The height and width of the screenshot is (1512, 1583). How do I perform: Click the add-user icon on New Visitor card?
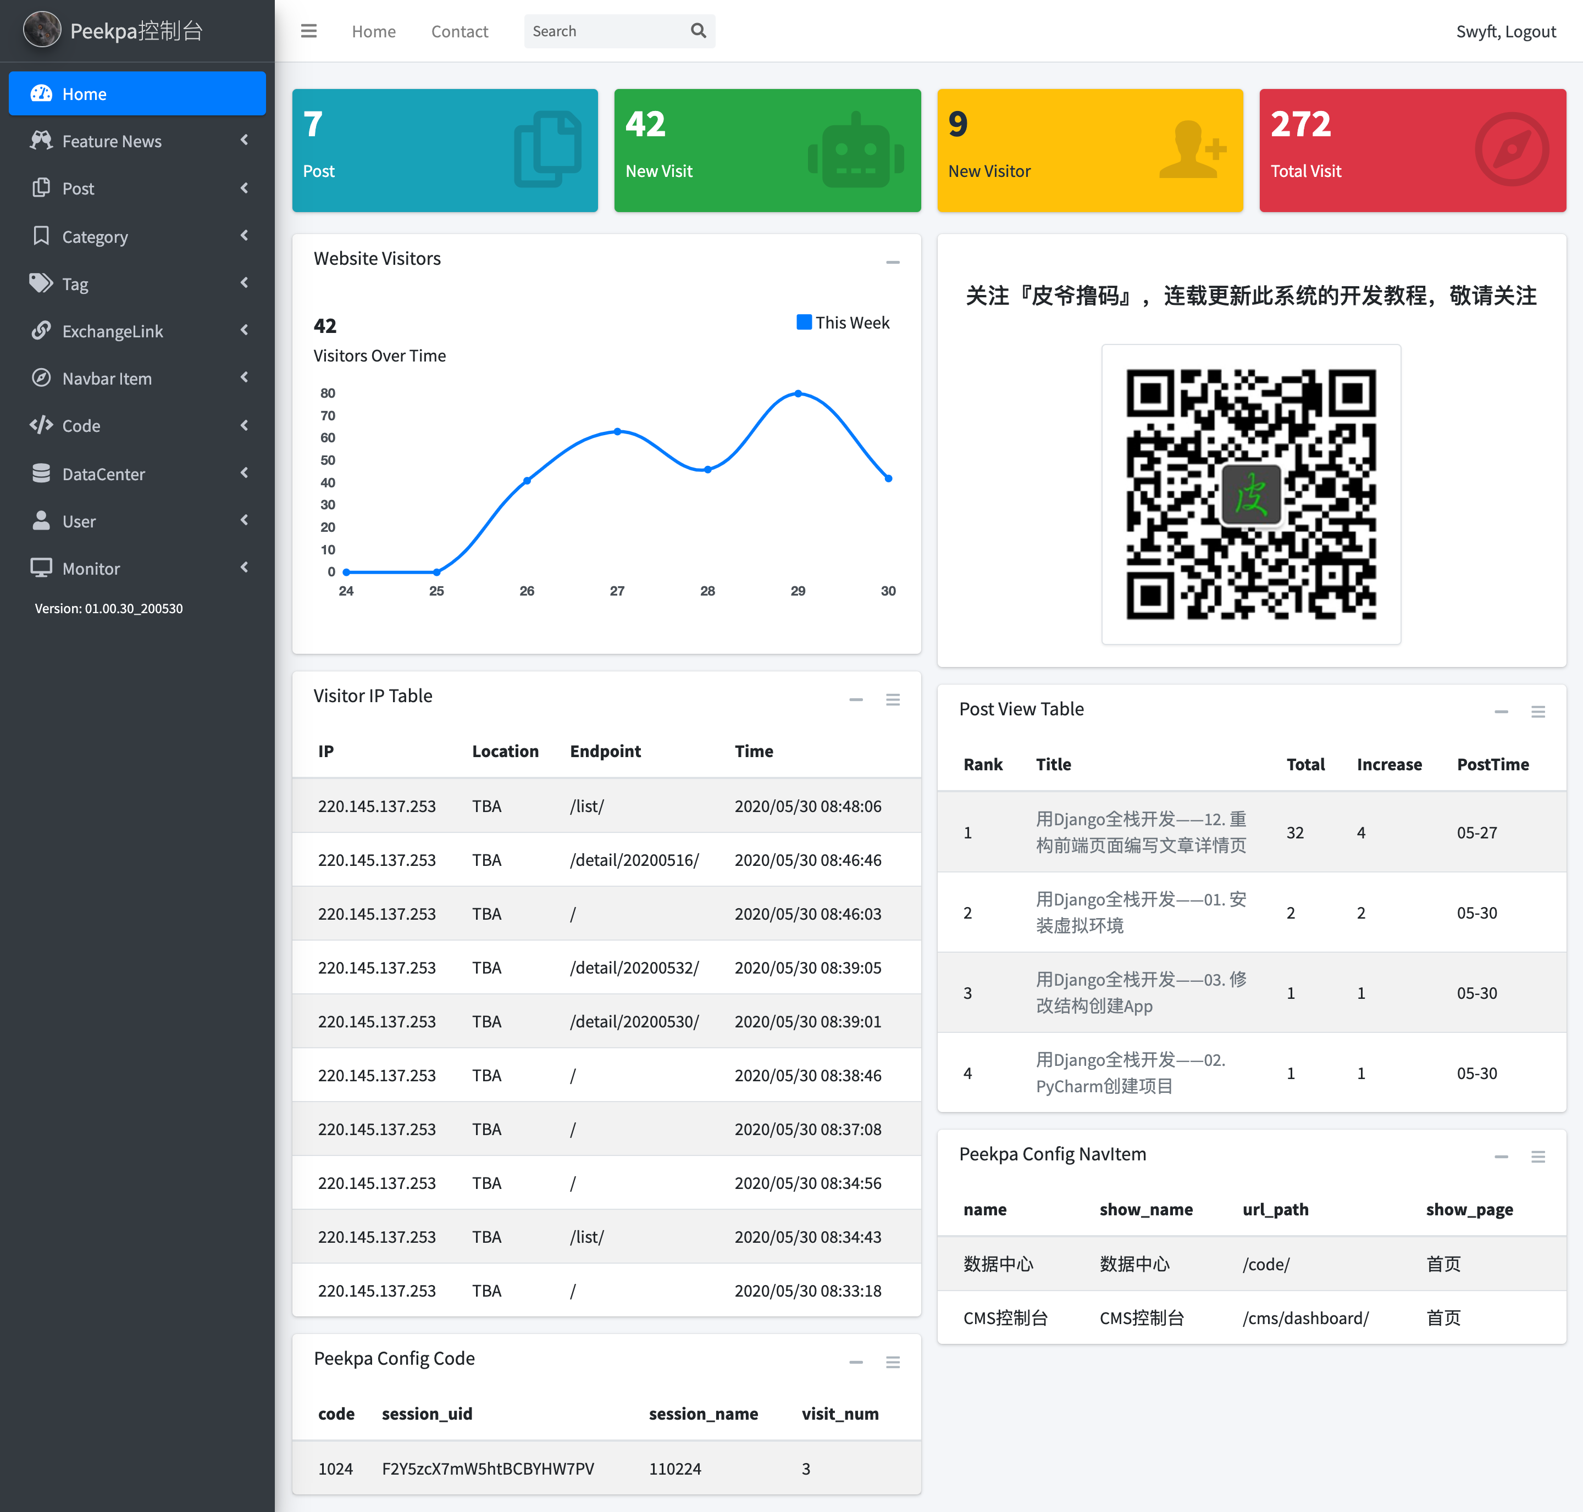(x=1192, y=150)
